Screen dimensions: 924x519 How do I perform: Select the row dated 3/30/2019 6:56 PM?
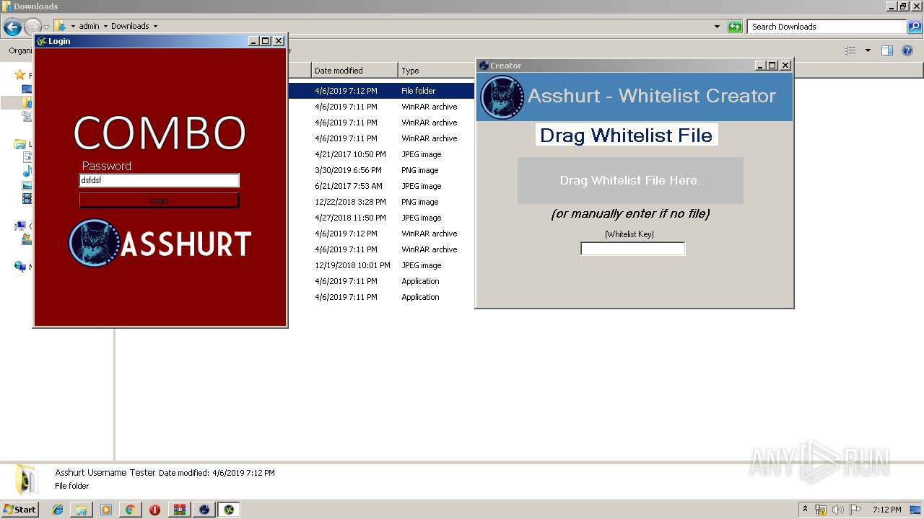pos(381,170)
